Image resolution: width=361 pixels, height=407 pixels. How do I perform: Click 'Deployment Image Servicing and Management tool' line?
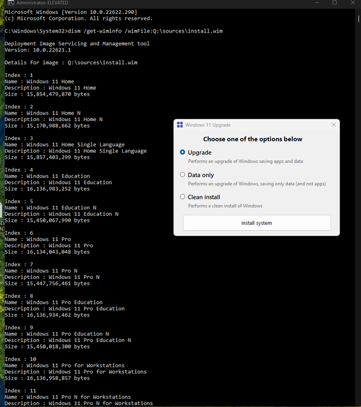(77, 44)
